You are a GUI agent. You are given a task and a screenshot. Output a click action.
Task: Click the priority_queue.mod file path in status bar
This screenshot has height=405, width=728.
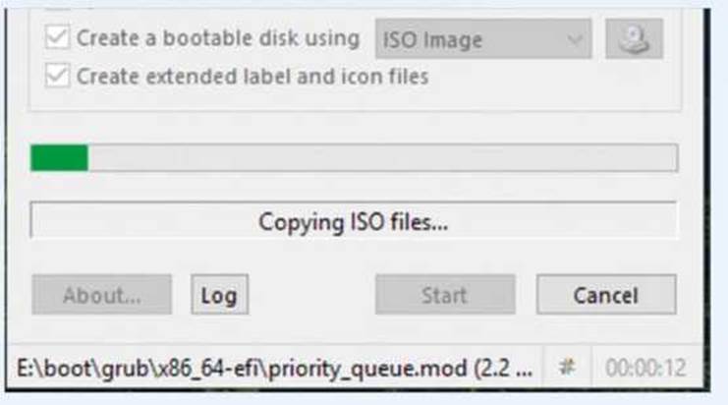275,369
